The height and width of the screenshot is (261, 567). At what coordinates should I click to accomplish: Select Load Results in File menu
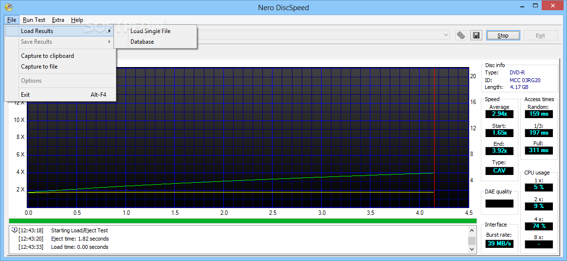(60, 31)
